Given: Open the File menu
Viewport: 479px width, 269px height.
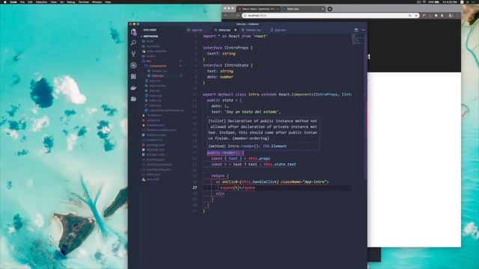Looking at the screenshot, I should click(22, 1).
